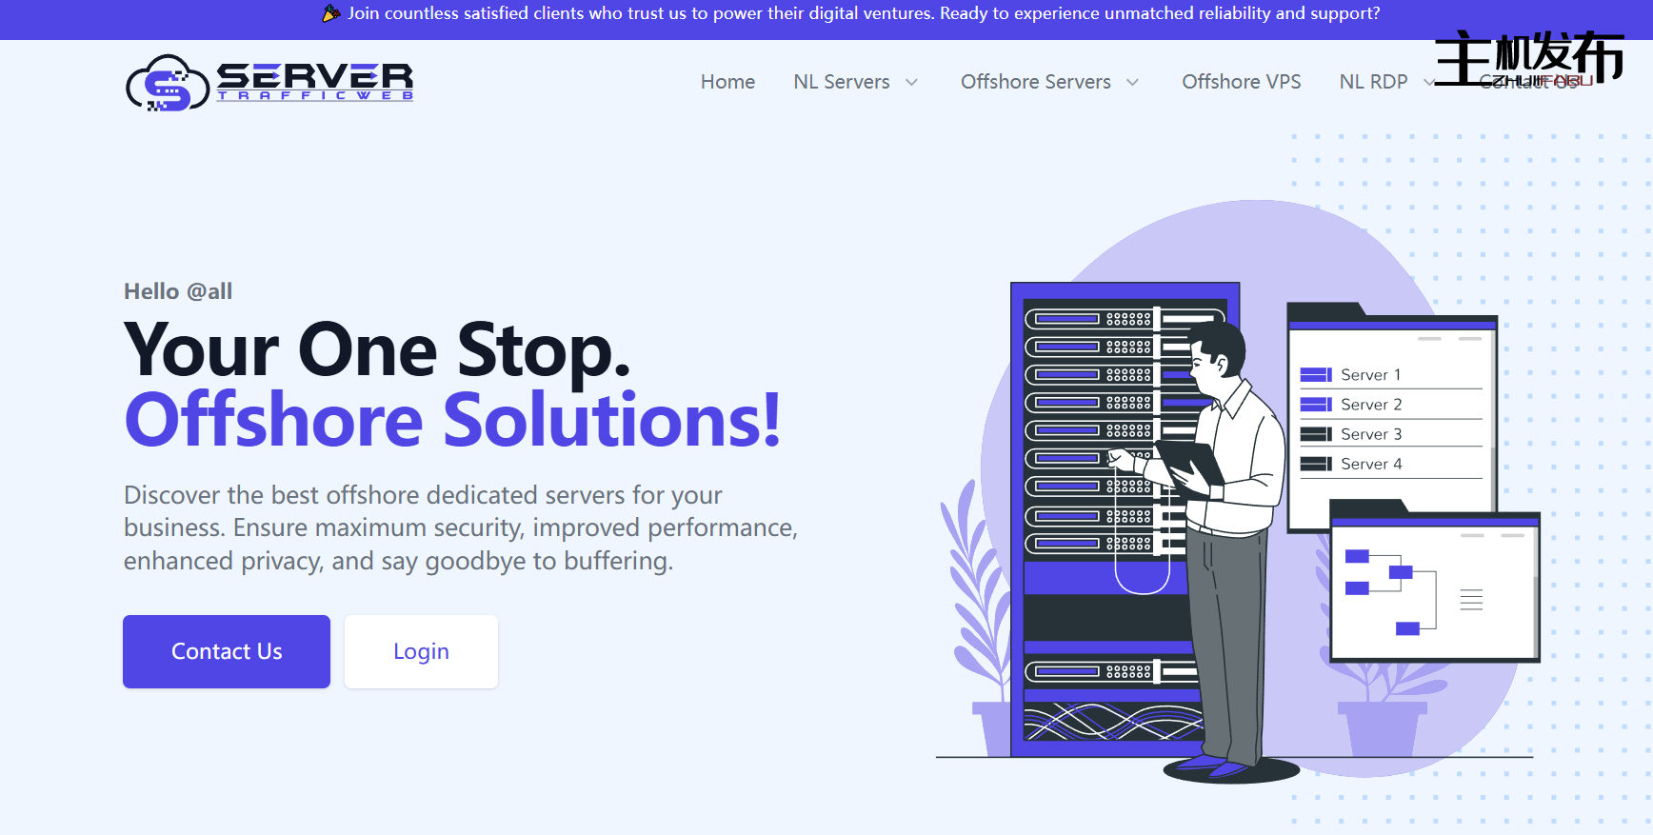Select the Offshore Servers menu label
The width and height of the screenshot is (1653, 835).
click(x=1035, y=82)
